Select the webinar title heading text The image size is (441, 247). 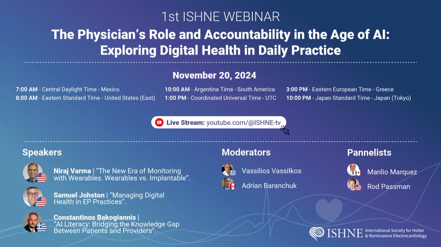tap(220, 42)
